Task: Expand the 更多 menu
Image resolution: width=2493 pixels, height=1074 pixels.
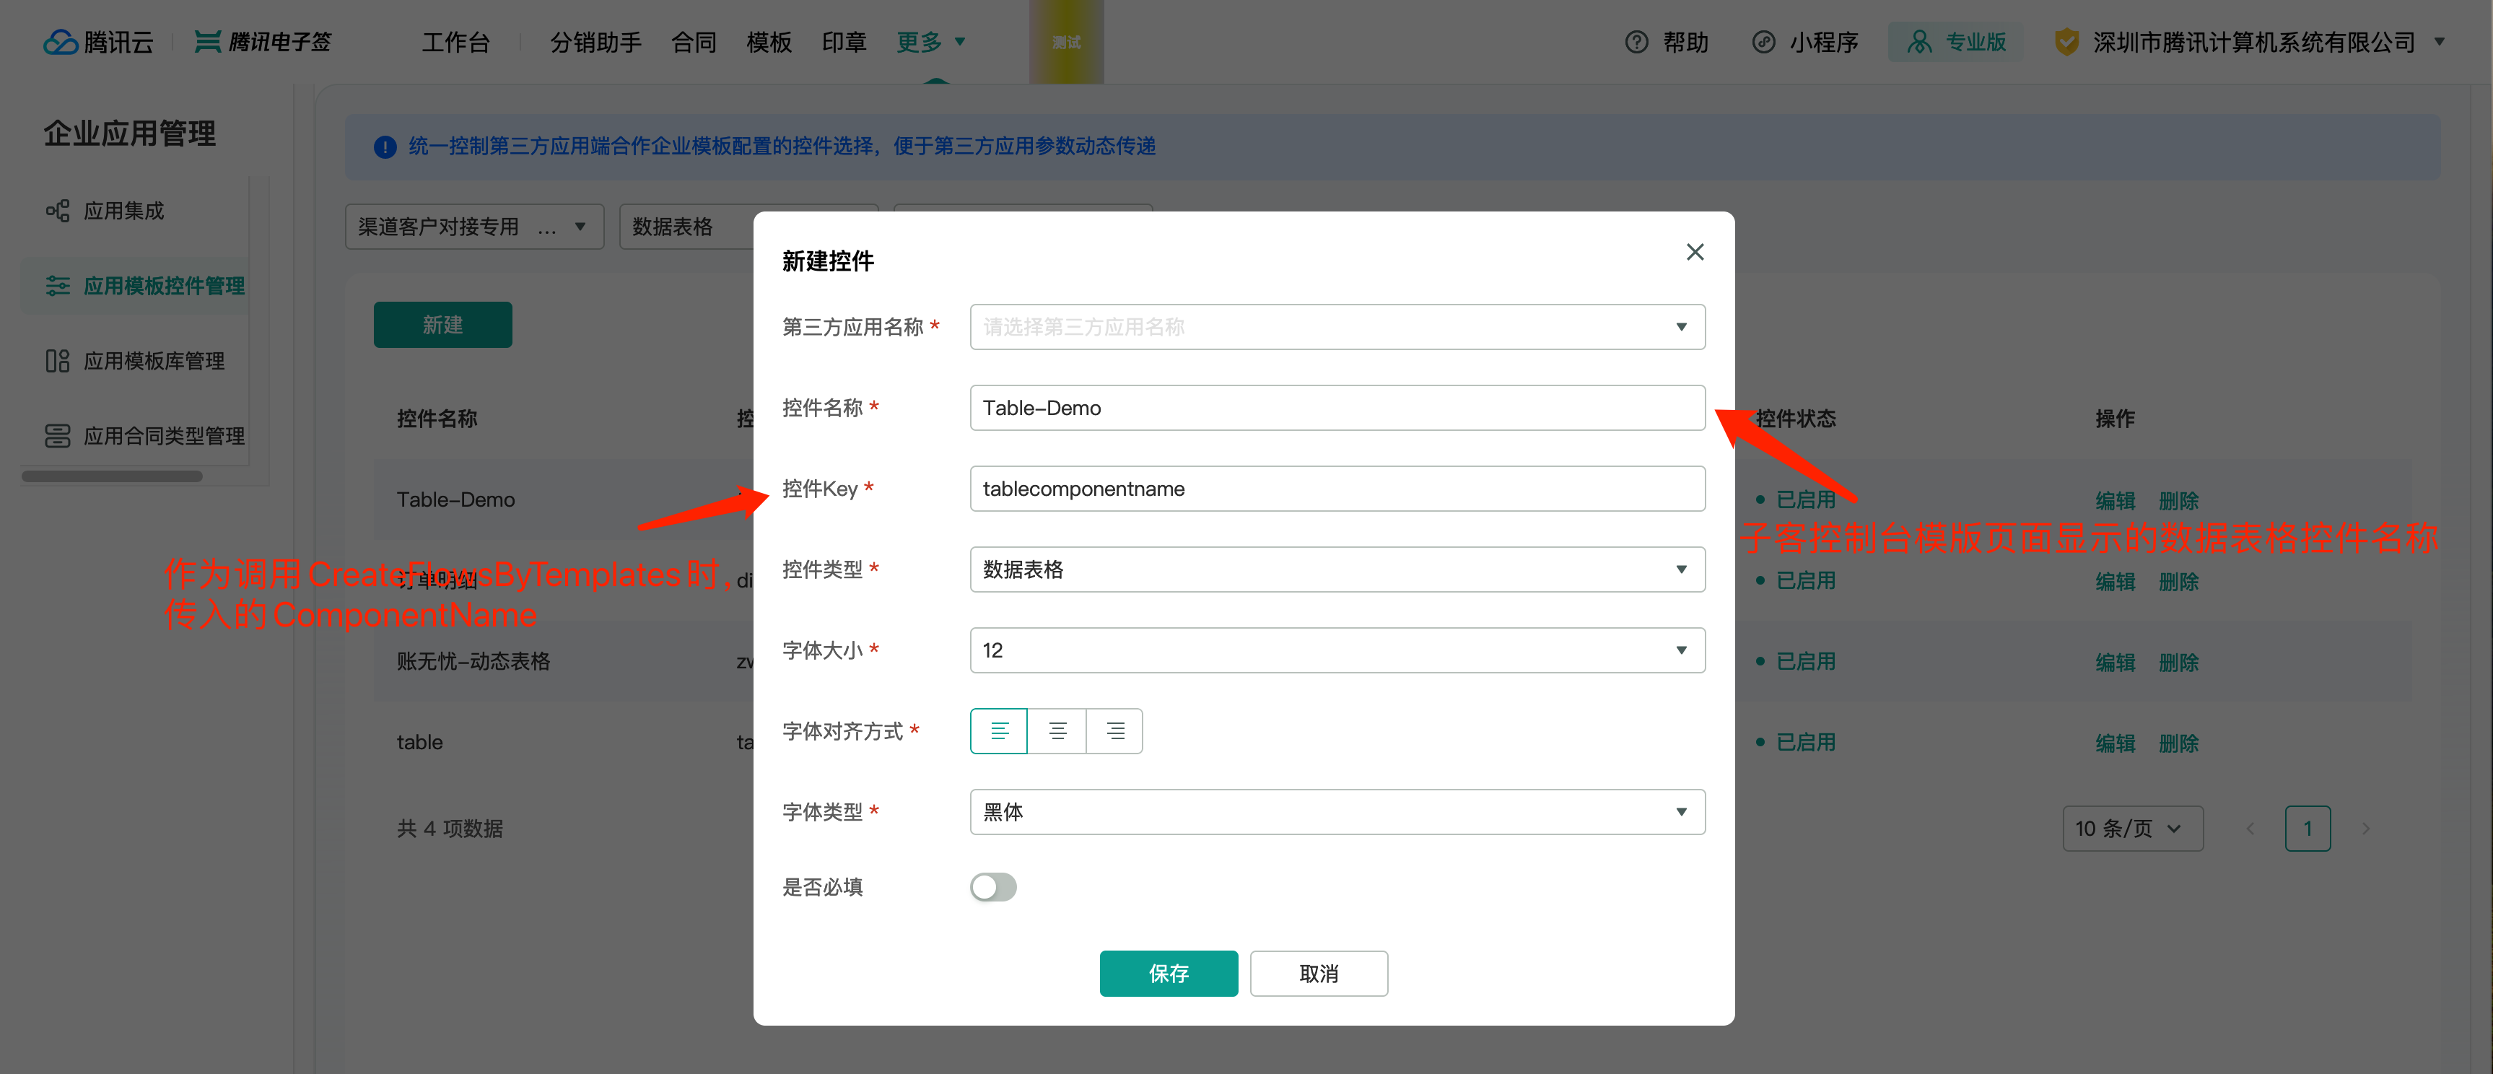Action: coord(930,43)
